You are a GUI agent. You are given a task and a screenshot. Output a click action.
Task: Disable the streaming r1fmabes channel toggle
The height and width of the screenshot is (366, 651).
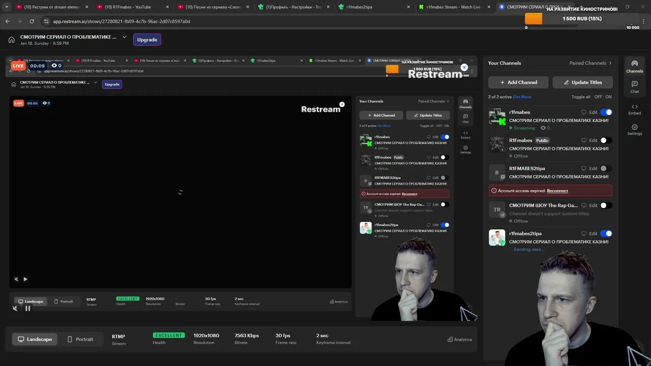point(606,112)
